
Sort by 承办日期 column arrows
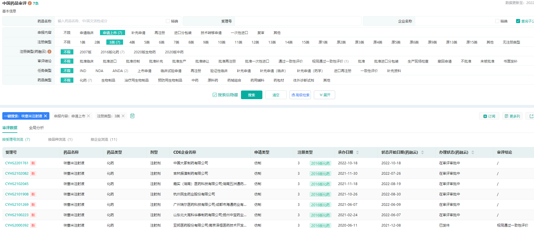[357, 152]
